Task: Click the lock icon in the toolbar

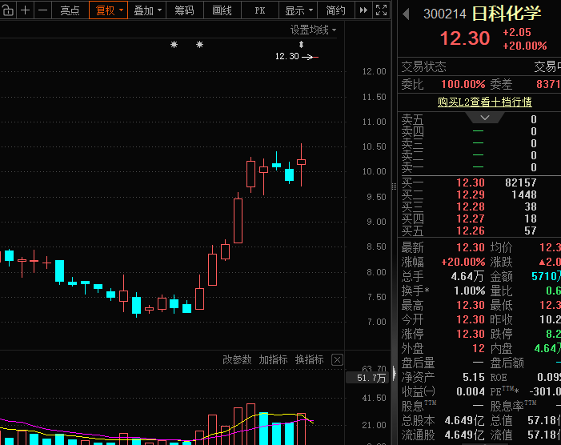Action: tap(7, 10)
